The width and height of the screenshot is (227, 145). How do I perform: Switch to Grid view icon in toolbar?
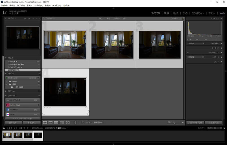point(45,123)
